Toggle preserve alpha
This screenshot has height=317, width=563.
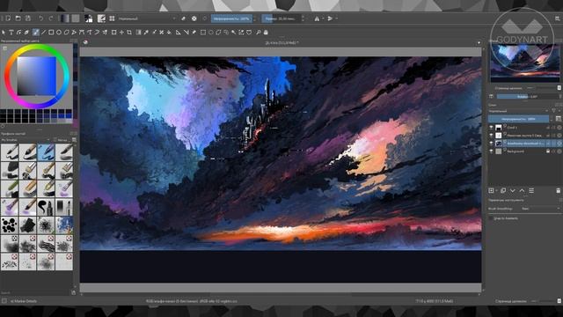pyautogui.click(x=194, y=18)
